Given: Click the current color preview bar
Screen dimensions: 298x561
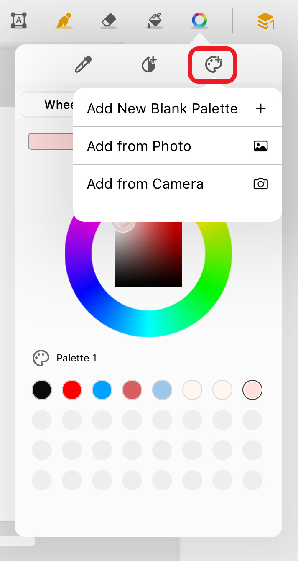Looking at the screenshot, I should (50, 141).
